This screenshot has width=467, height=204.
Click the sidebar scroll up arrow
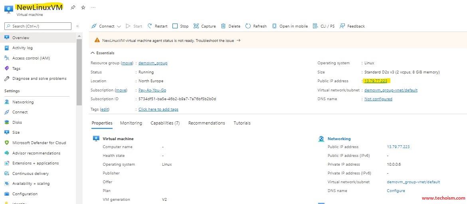pos(79,36)
